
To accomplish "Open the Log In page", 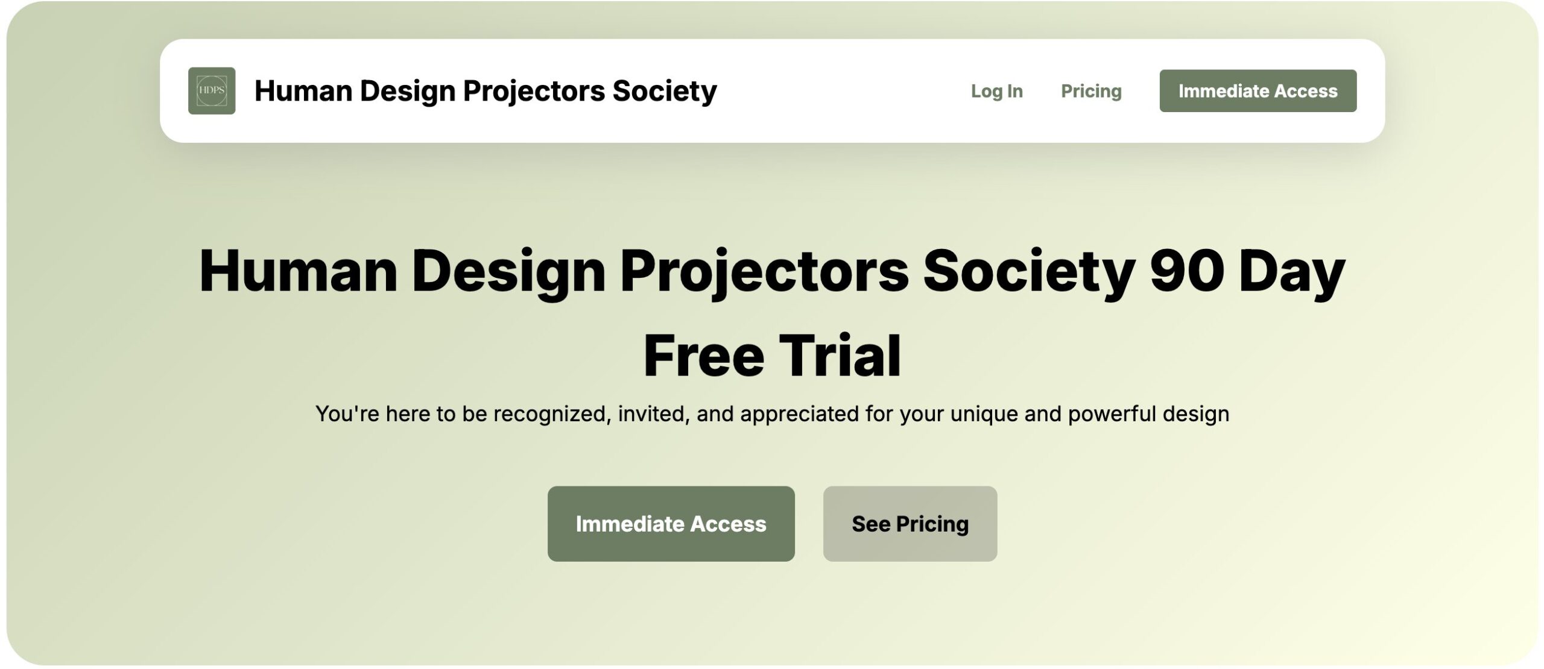I will click(996, 91).
